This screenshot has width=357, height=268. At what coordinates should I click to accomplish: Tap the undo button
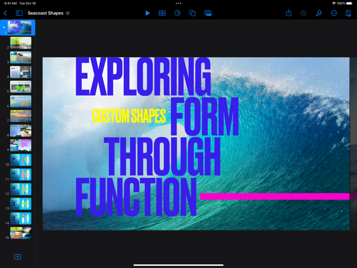point(304,13)
